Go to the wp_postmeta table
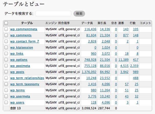 (x=20, y=66)
